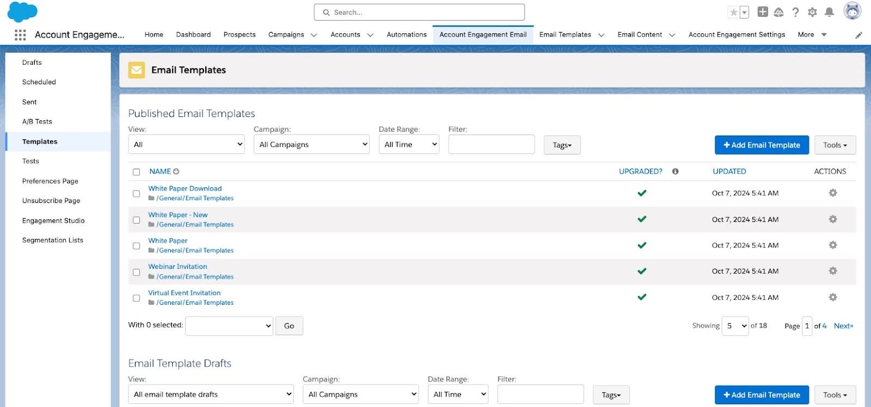Screen dimensions: 871x407
Task: Open the drafts Tools dropdown button
Action: pyautogui.click(x=835, y=395)
